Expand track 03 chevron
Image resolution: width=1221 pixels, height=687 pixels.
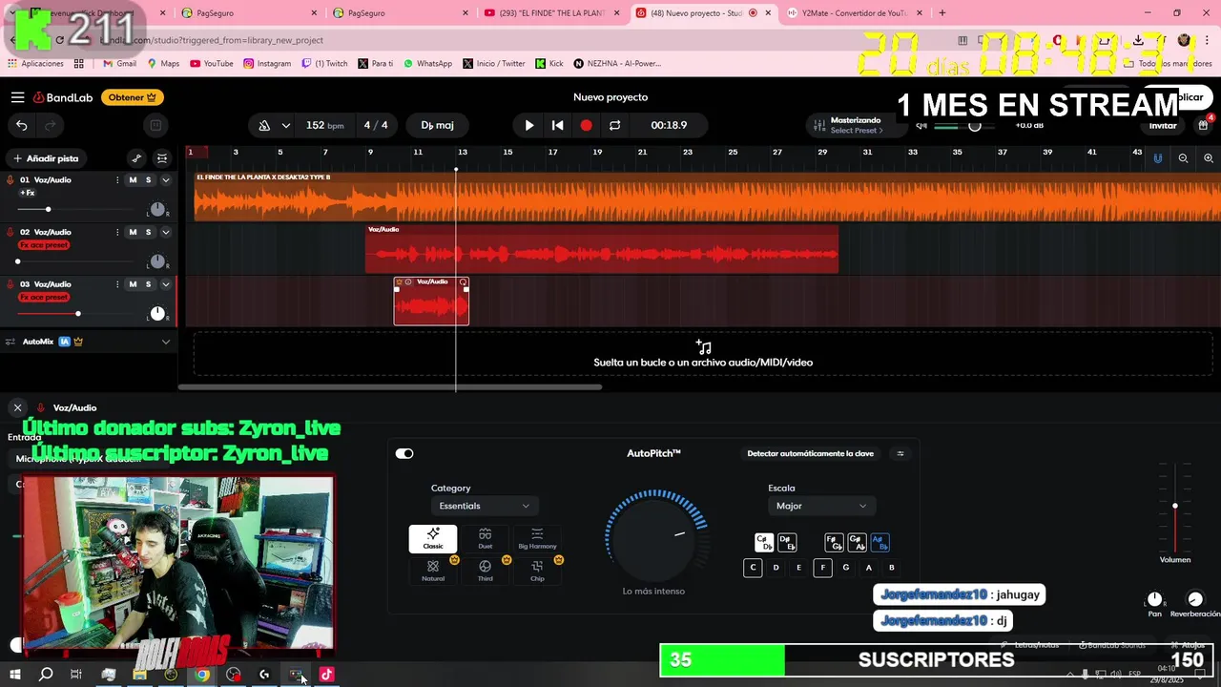point(166,284)
